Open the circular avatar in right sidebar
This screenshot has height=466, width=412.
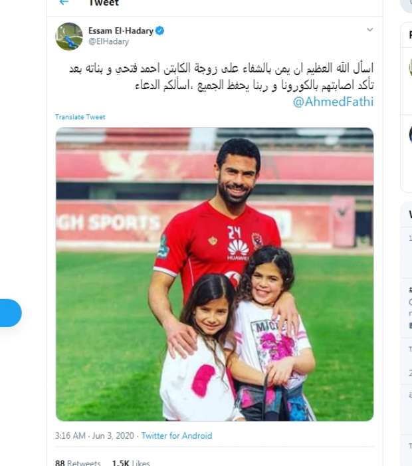coord(411,67)
